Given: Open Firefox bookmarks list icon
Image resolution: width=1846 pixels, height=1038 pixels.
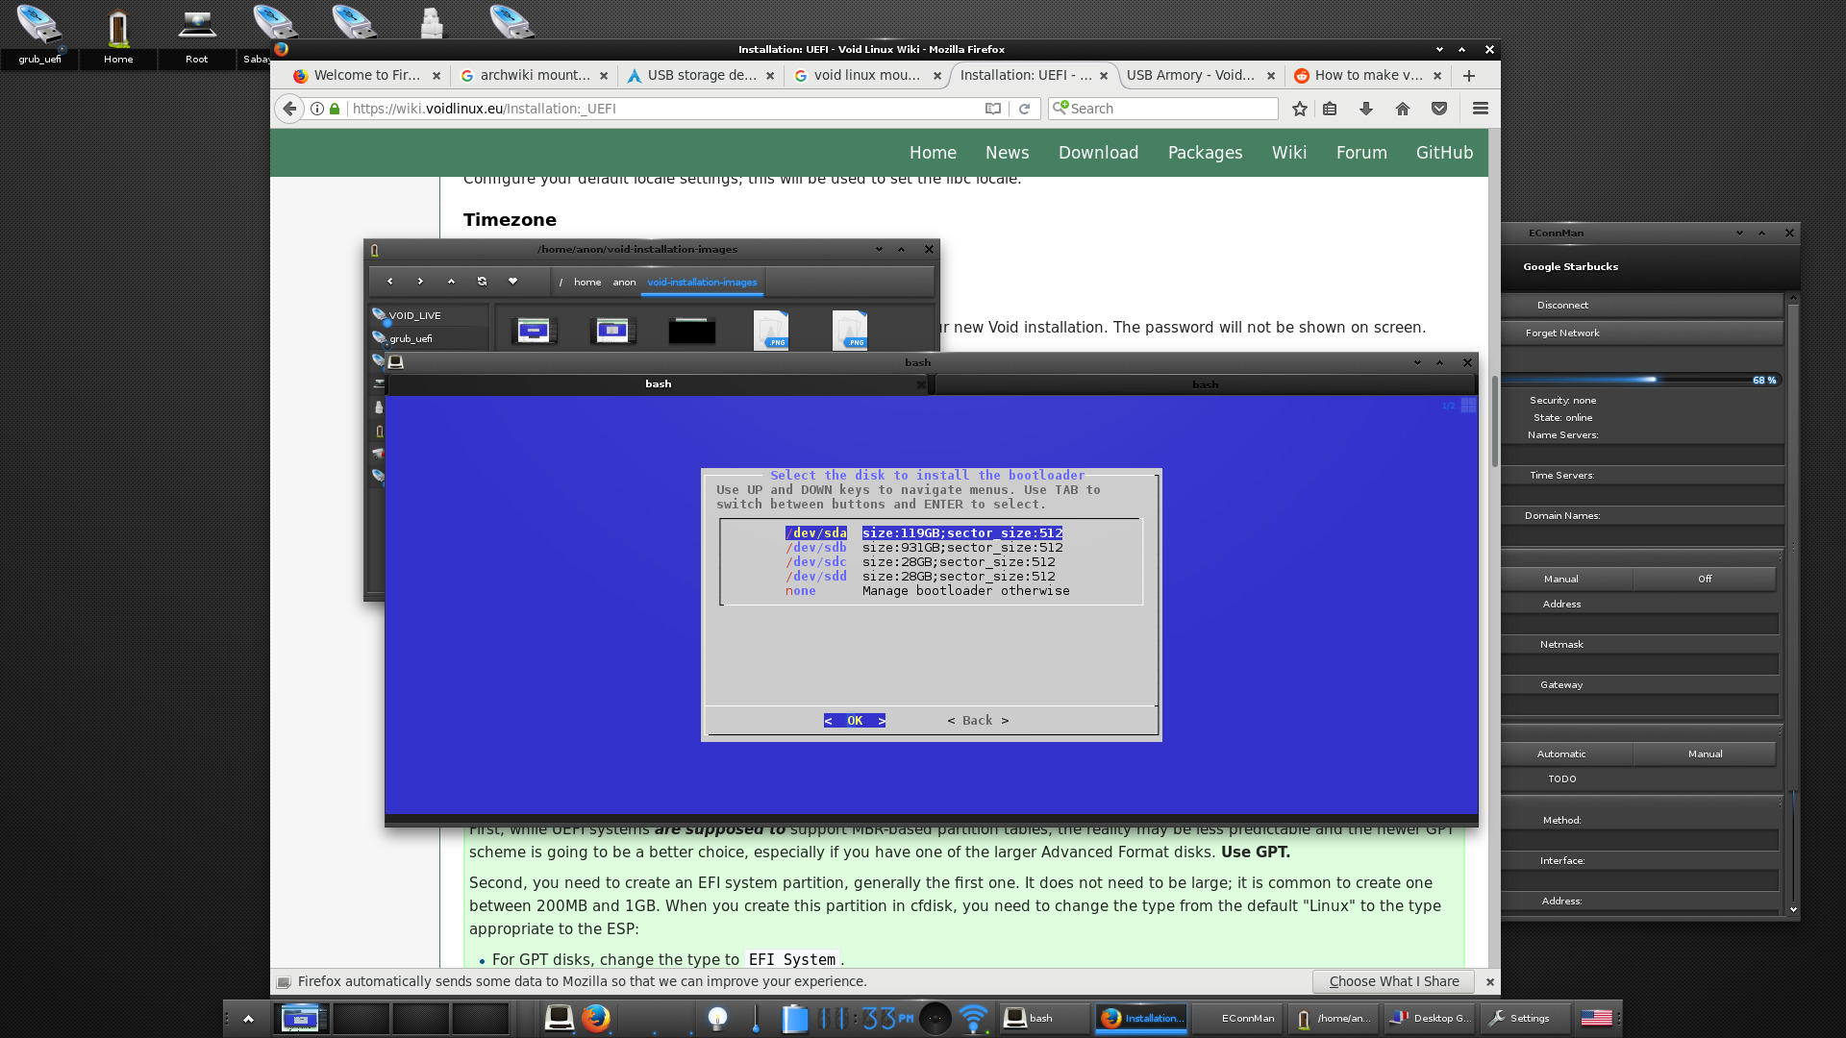Looking at the screenshot, I should [x=1330, y=109].
